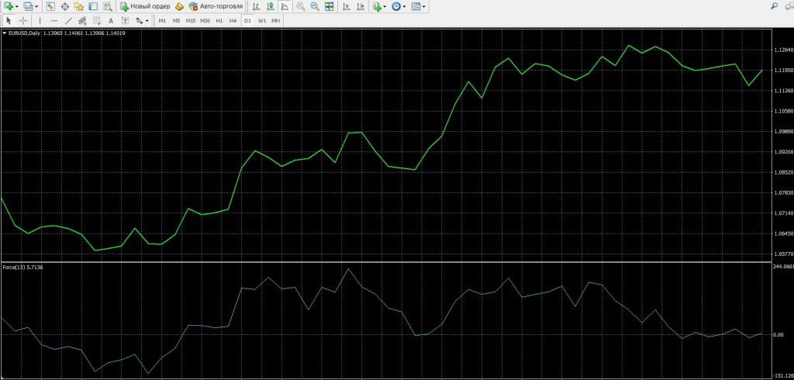Switch to the W1 timeframe
This screenshot has height=380, width=794.
coord(262,20)
